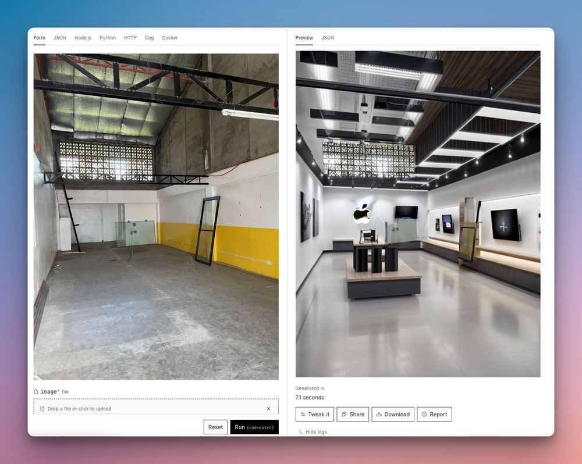Click the download tray icon
This screenshot has height=464, width=582.
(379, 415)
